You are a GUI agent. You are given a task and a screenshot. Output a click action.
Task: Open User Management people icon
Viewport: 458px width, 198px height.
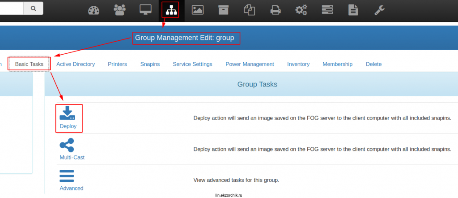pyautogui.click(x=119, y=9)
